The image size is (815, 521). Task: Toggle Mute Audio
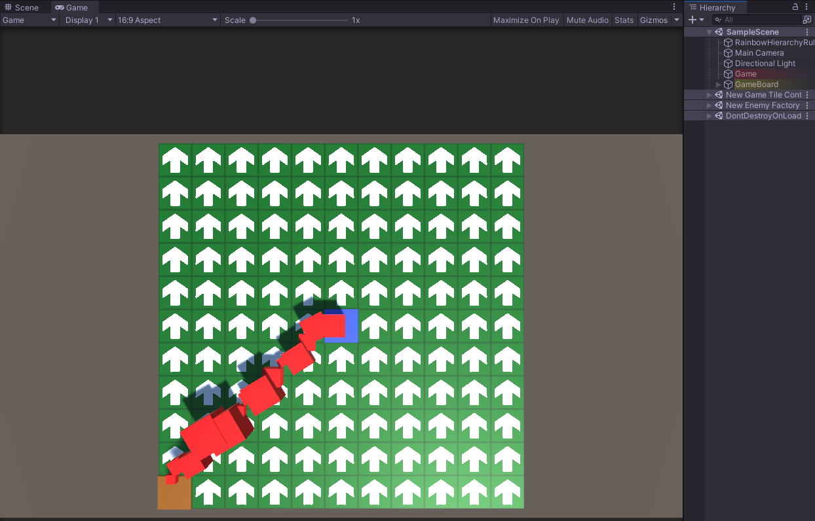pos(588,20)
